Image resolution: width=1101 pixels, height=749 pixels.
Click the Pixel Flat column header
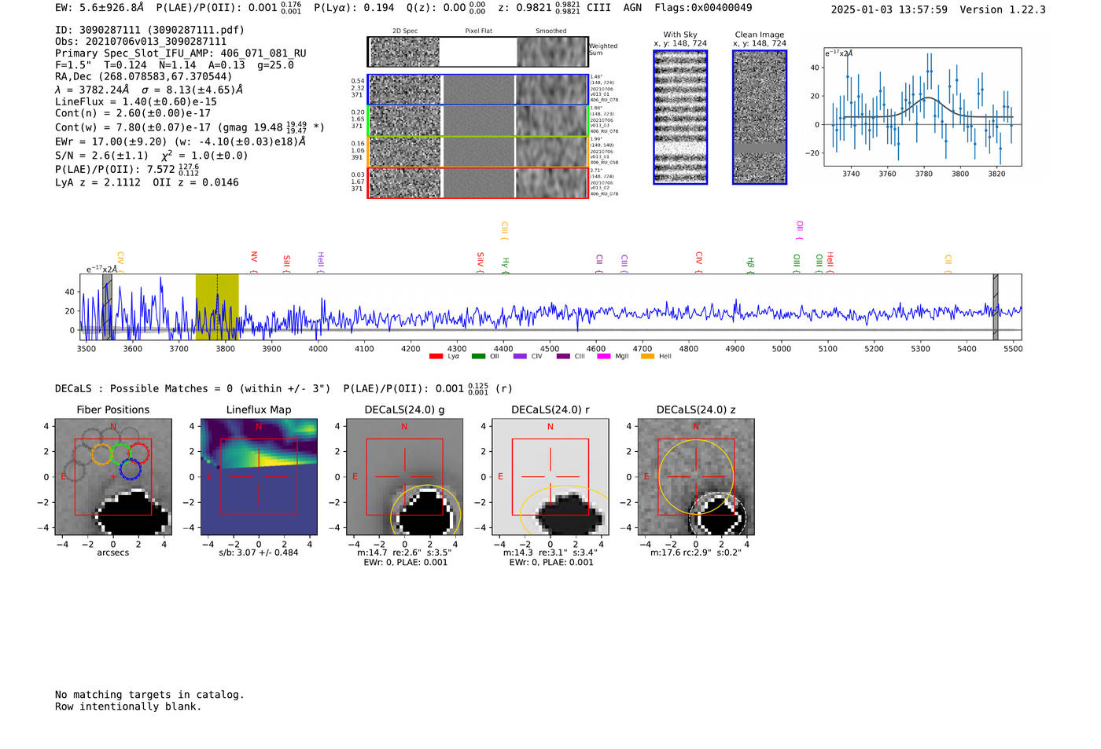click(x=478, y=31)
